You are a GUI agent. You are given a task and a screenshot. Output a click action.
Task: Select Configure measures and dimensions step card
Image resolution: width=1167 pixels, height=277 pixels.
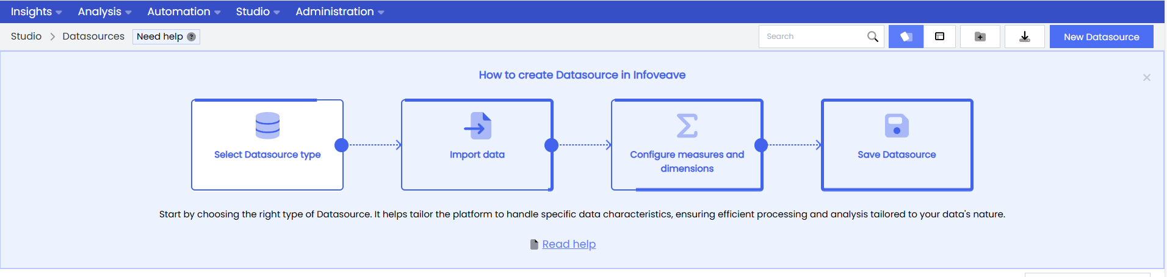pyautogui.click(x=687, y=145)
